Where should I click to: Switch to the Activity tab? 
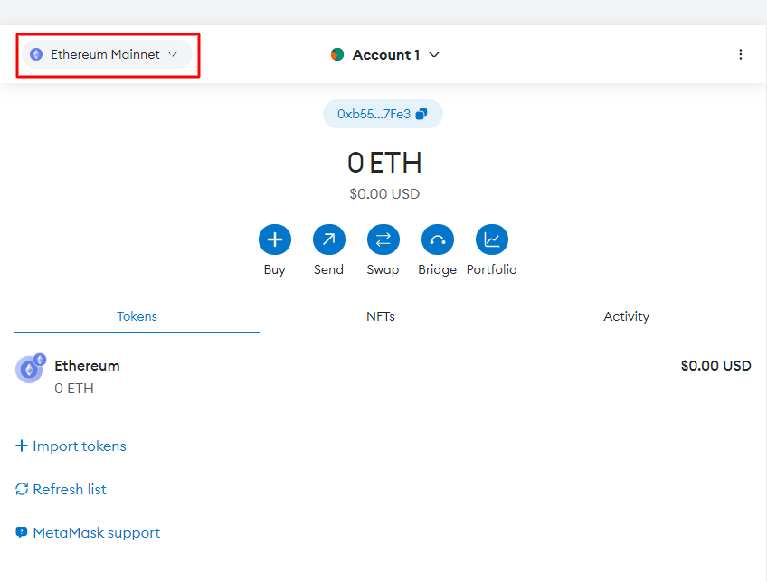[626, 316]
